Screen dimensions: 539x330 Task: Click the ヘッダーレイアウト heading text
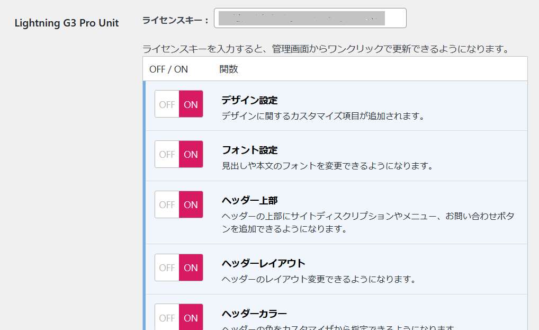(x=263, y=263)
